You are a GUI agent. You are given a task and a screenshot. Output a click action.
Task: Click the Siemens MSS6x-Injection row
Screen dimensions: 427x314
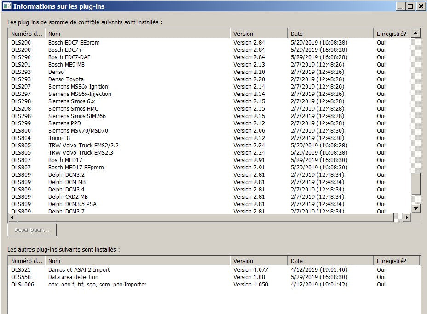click(x=210, y=94)
